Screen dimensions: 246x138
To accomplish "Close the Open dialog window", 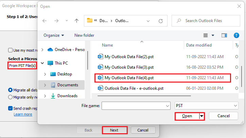I will [x=239, y=6].
